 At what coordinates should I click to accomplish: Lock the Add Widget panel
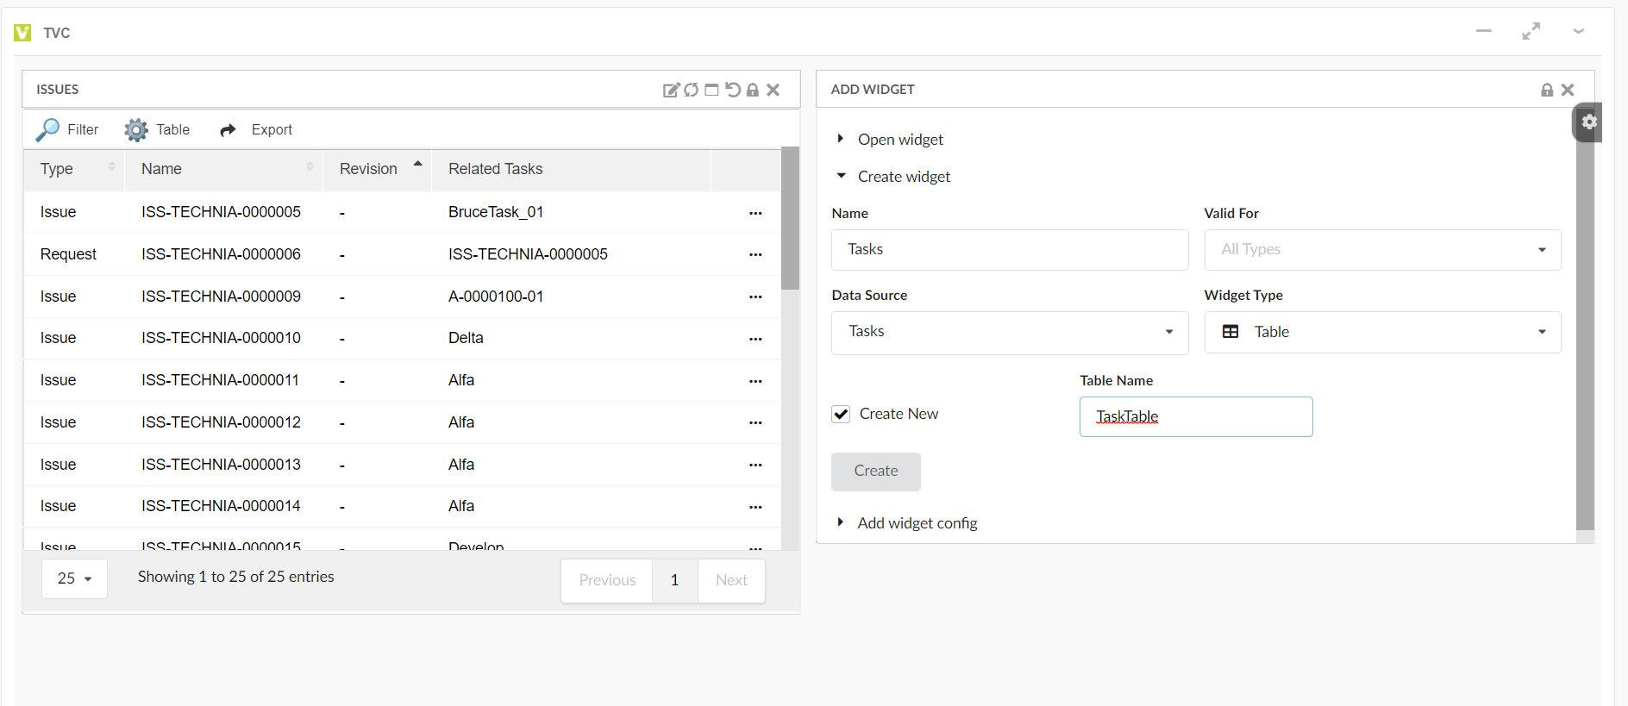coord(1547,90)
